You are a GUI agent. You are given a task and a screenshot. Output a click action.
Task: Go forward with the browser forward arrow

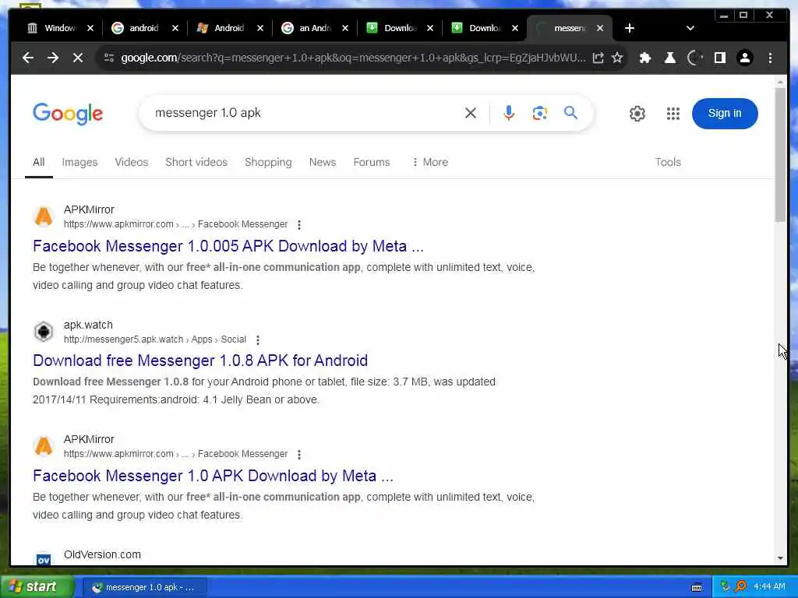coord(53,58)
